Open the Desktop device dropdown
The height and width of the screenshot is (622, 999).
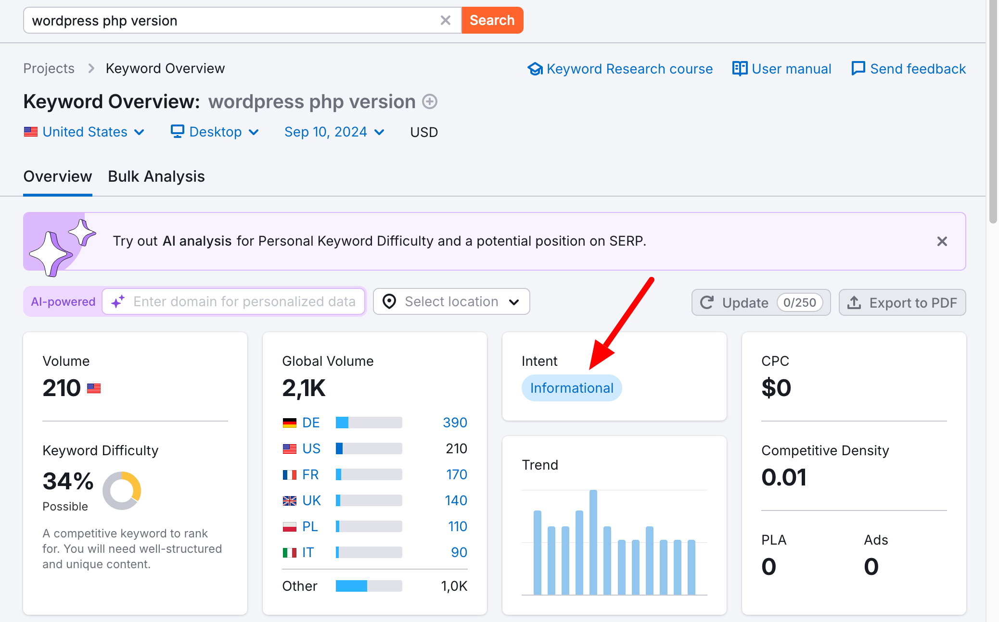[215, 132]
